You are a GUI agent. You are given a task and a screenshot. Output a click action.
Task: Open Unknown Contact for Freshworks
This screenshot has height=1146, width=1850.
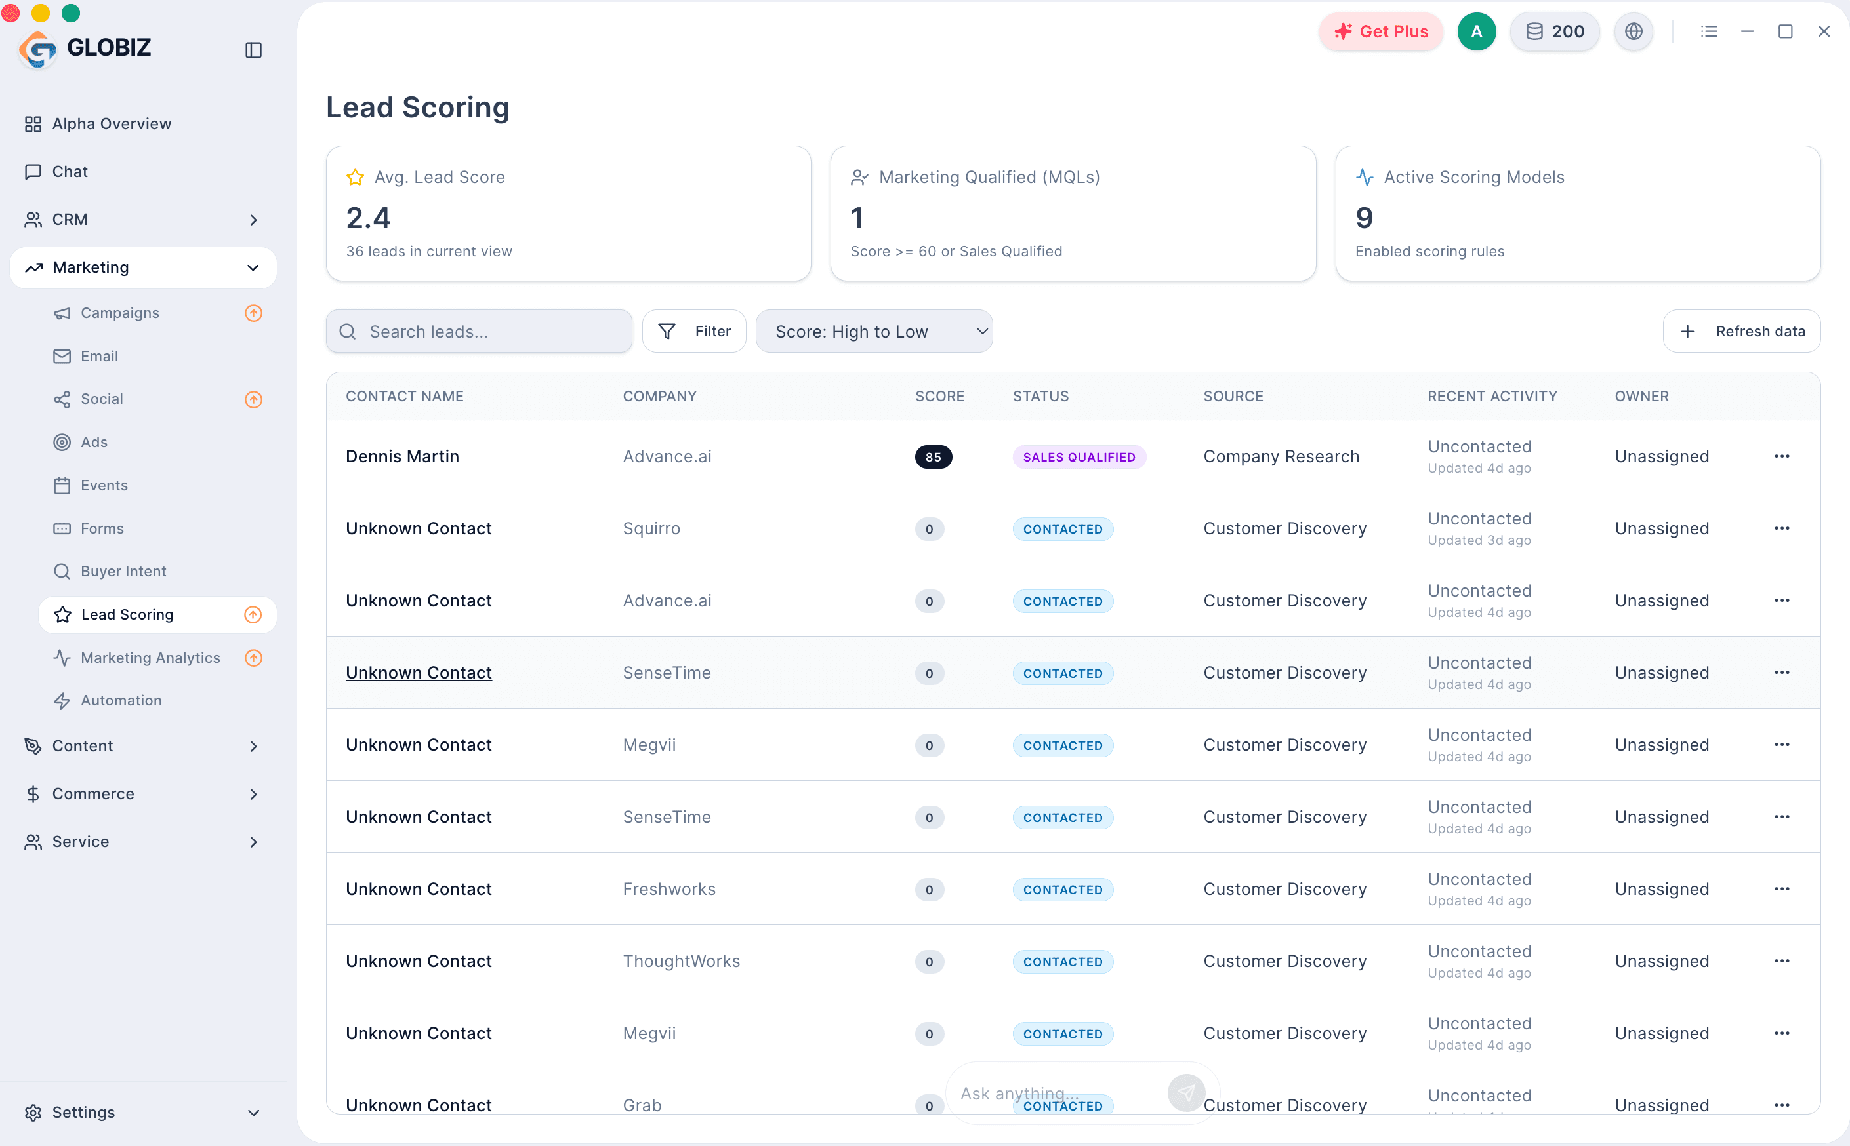(x=419, y=889)
